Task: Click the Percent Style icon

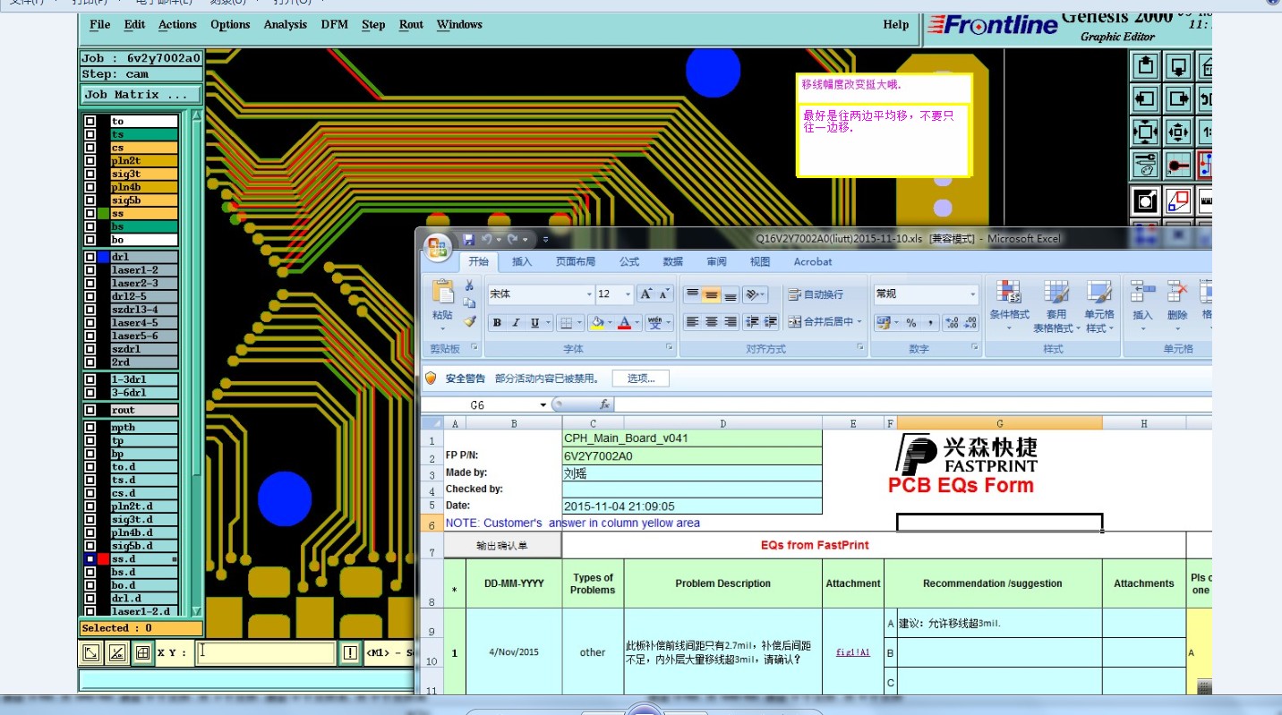Action: tap(911, 323)
